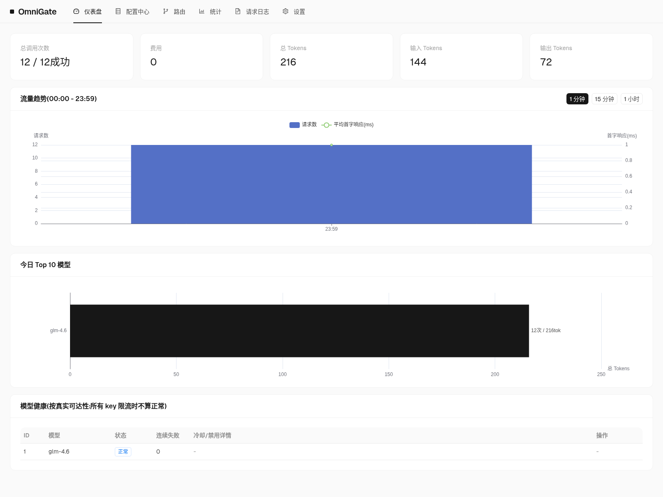Switch to the 统计 tab
Image resolution: width=663 pixels, height=497 pixels.
click(210, 12)
